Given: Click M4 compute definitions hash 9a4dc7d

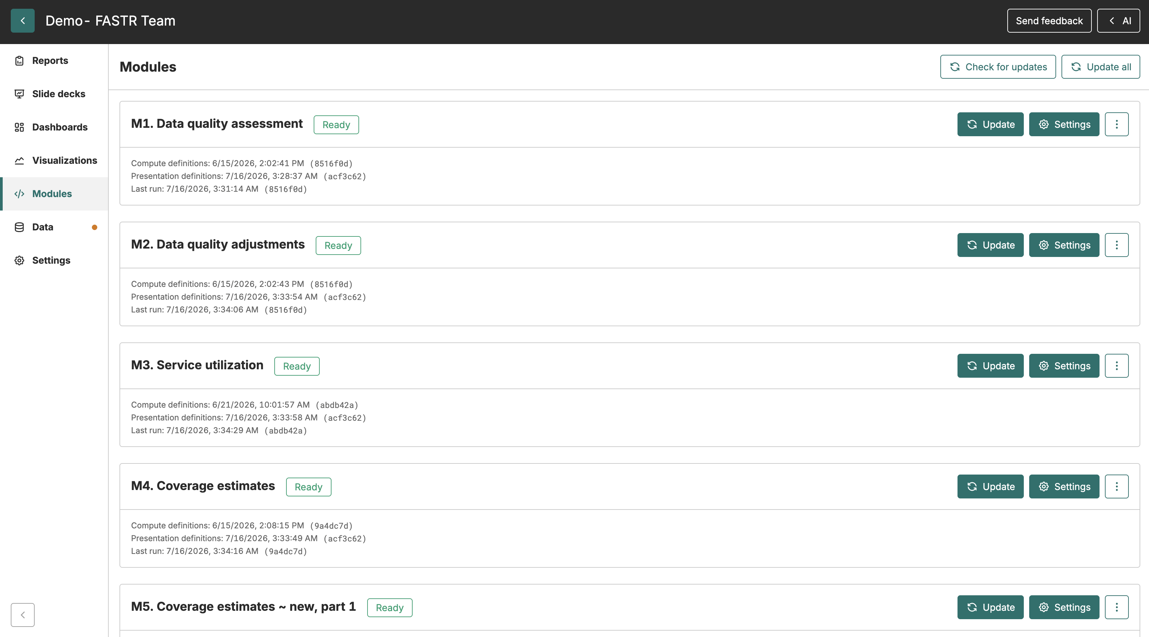Looking at the screenshot, I should click(x=332, y=526).
